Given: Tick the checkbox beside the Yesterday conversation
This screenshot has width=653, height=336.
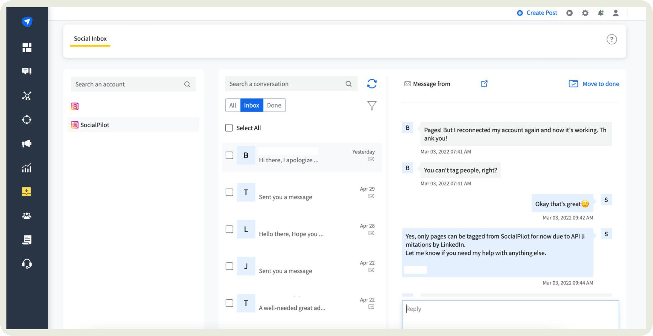Looking at the screenshot, I should [229, 156].
